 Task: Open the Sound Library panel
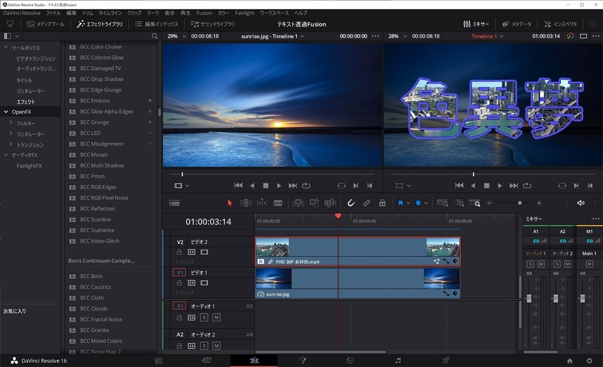click(x=213, y=24)
